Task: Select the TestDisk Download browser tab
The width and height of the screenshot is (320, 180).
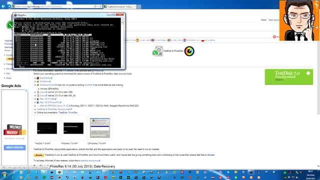Action: 119,6
